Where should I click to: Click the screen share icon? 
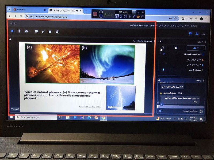[x=36, y=31]
